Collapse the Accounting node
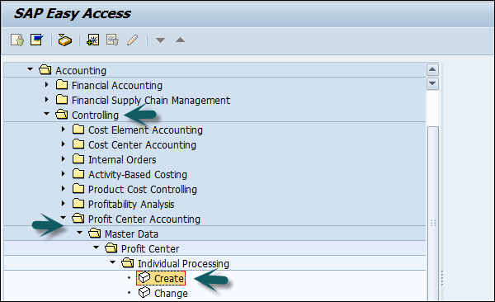Viewport: 495px width, 302px height. tap(30, 68)
